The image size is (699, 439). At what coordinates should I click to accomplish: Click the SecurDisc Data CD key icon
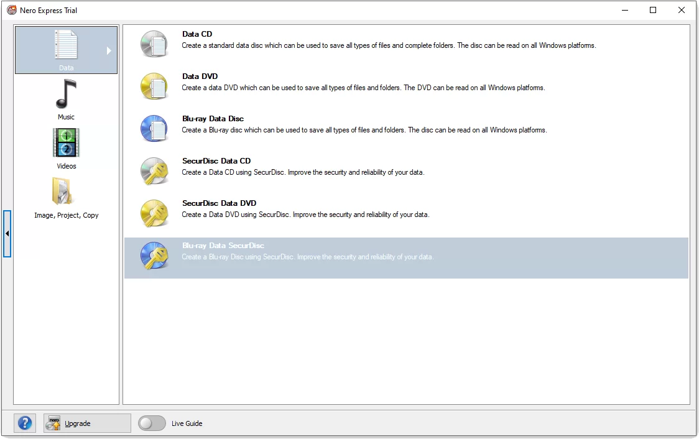click(x=154, y=171)
